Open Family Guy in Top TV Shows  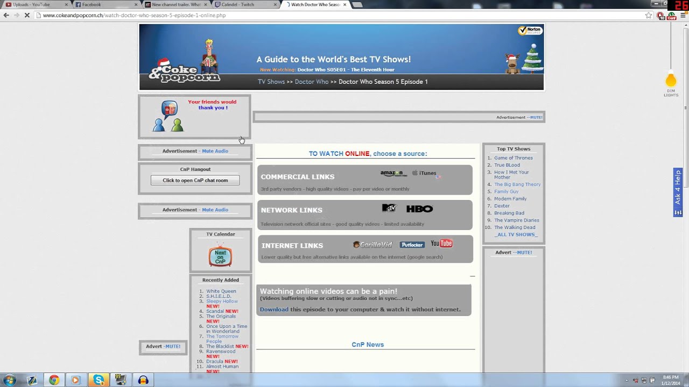507,191
